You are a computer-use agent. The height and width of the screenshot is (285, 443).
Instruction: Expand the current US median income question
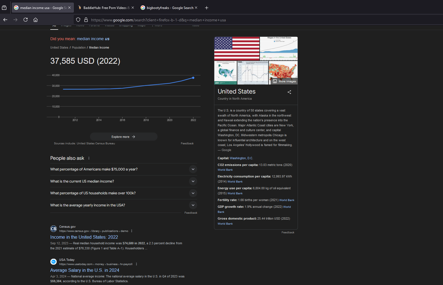[124, 181]
